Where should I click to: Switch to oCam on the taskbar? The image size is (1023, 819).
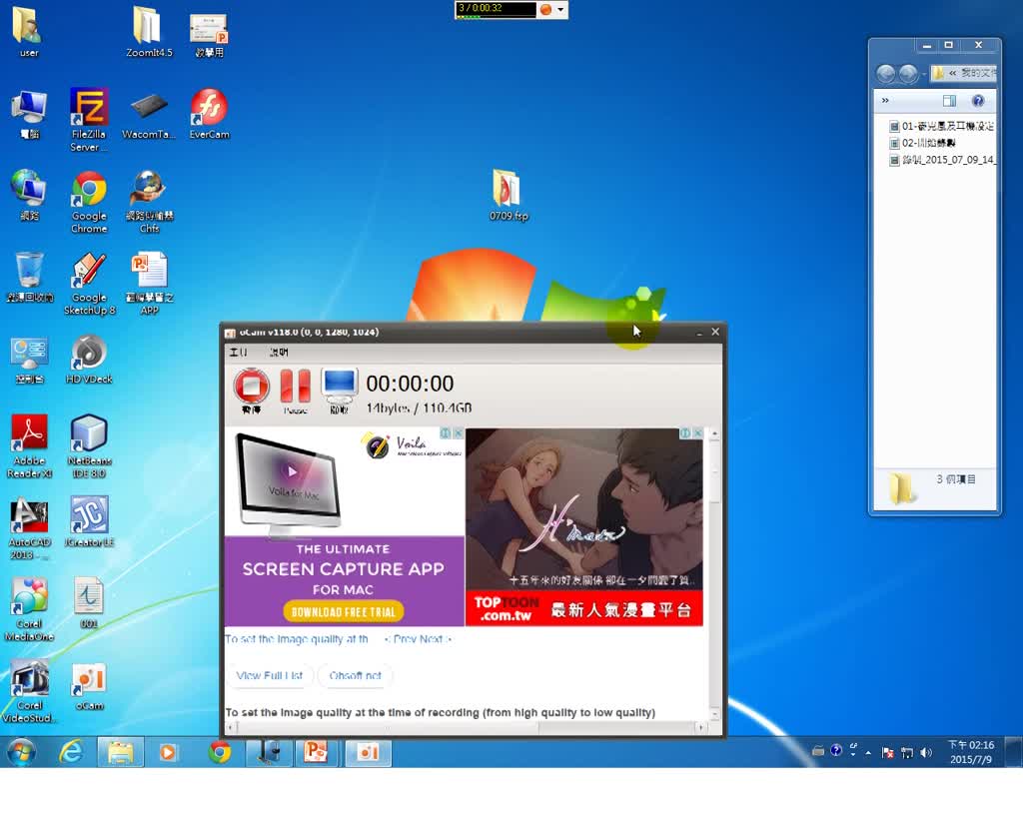click(x=368, y=752)
